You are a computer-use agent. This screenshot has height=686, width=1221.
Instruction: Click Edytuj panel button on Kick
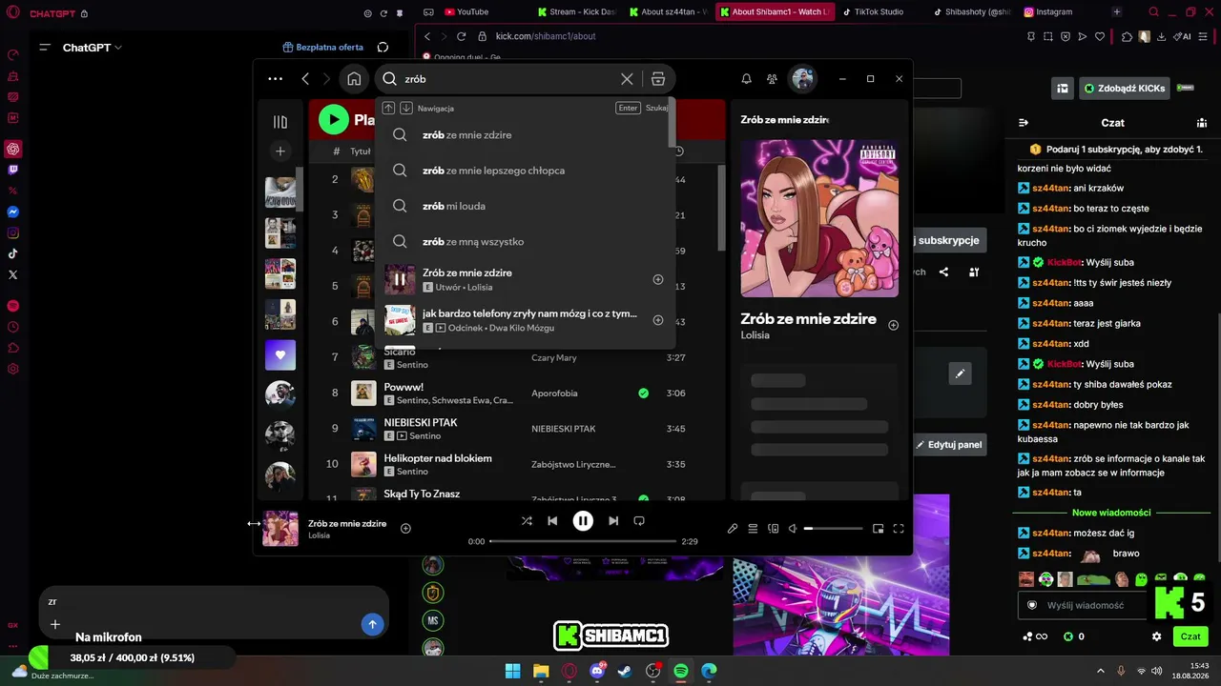[x=948, y=444]
